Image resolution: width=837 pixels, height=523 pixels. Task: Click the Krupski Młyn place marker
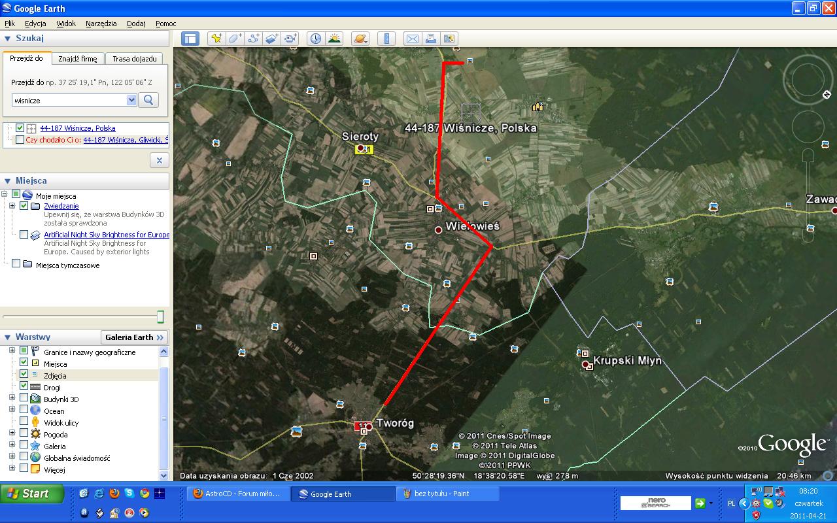(585, 364)
